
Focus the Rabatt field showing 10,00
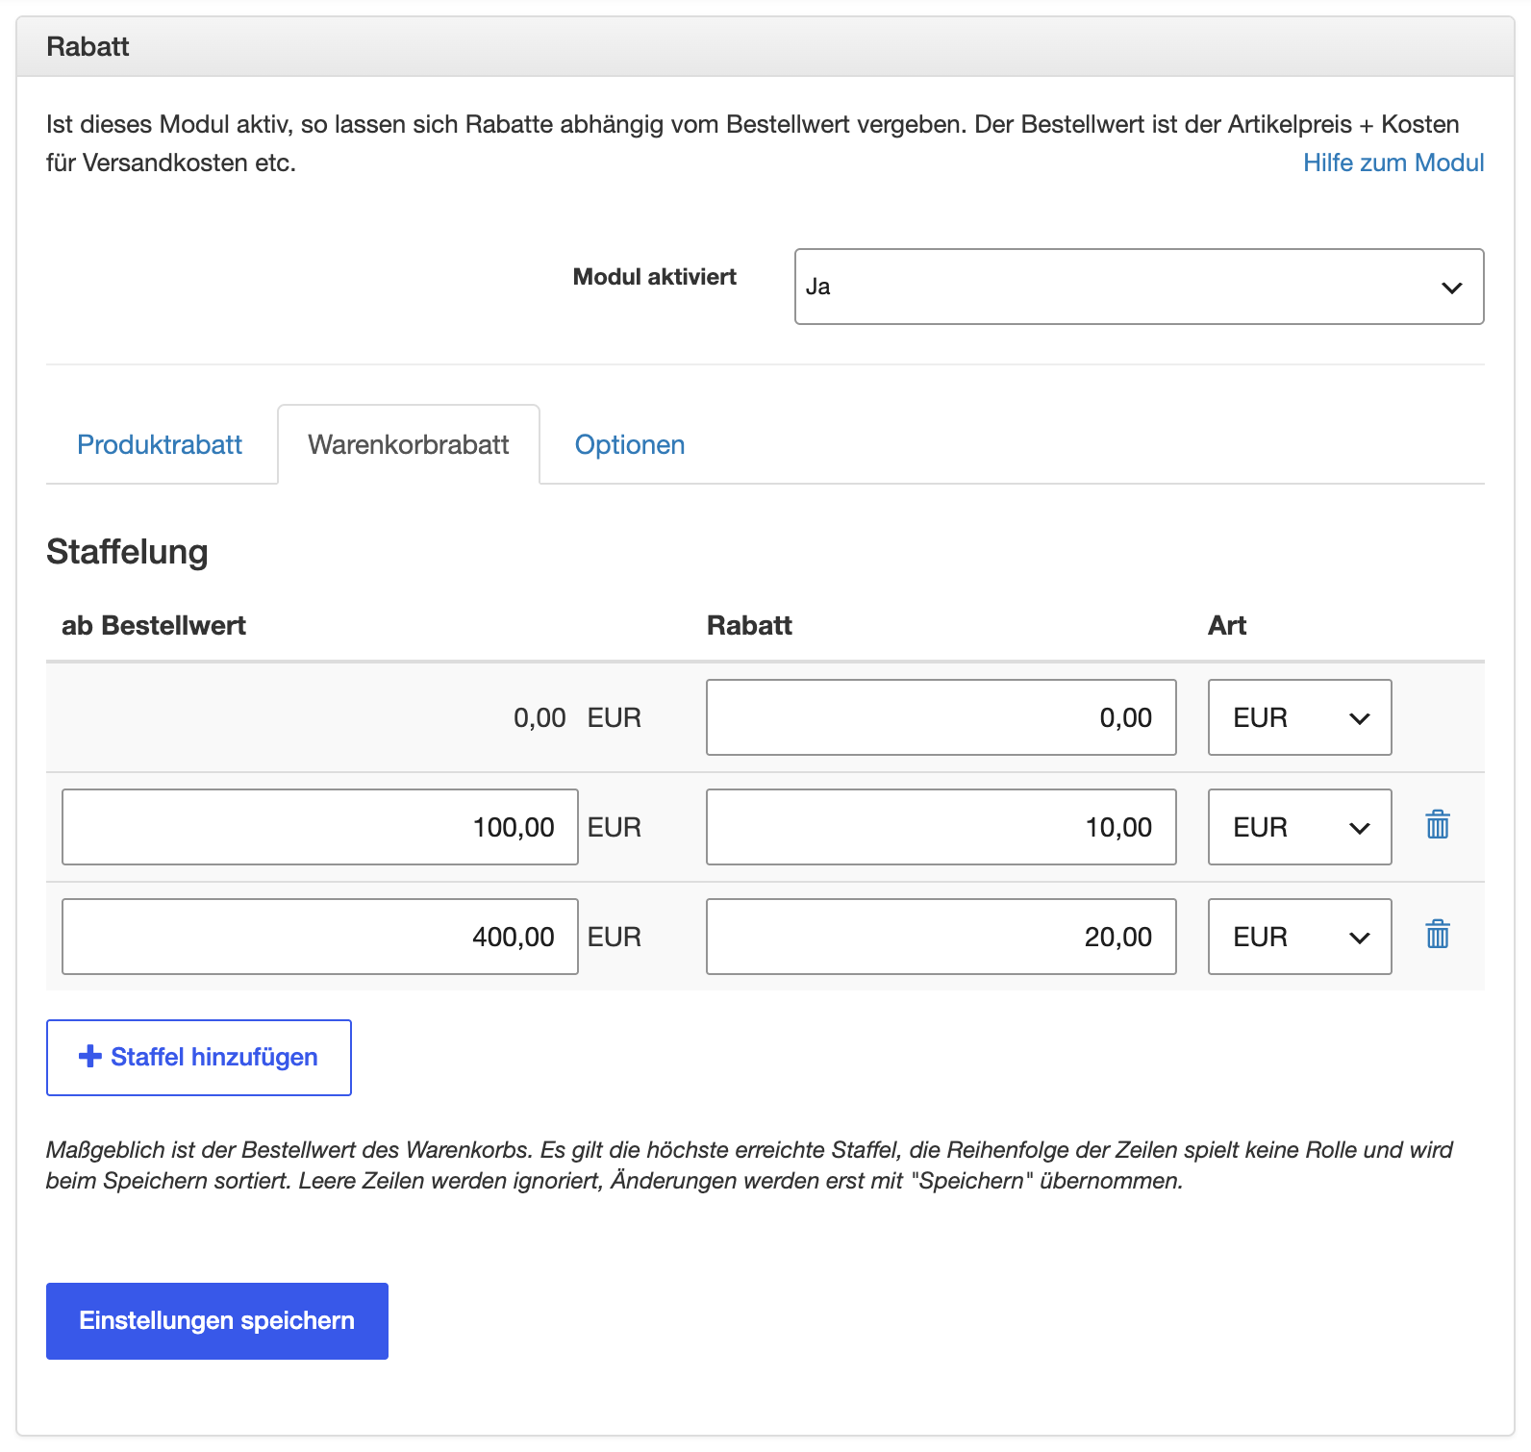[x=941, y=827]
